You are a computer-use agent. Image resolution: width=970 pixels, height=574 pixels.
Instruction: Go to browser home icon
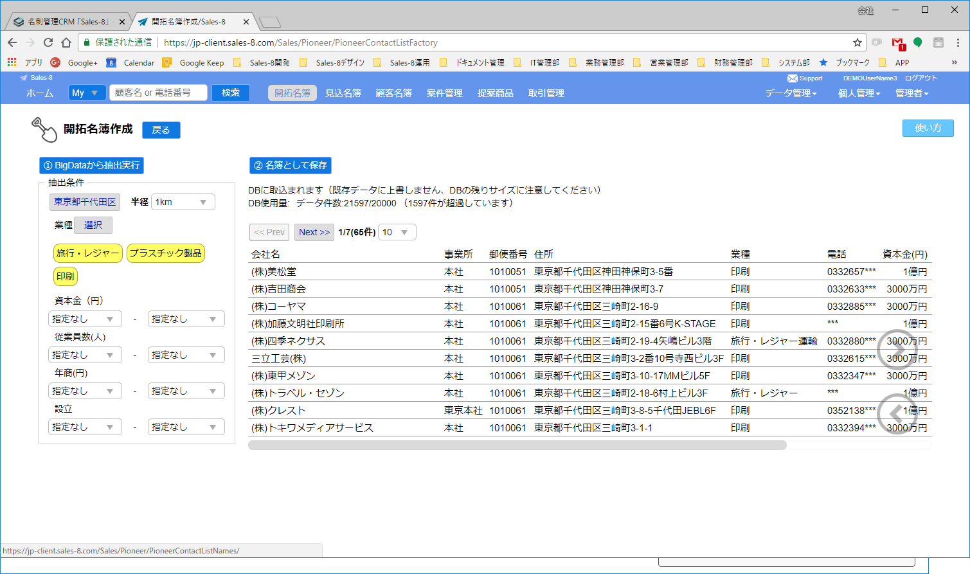[x=66, y=42]
